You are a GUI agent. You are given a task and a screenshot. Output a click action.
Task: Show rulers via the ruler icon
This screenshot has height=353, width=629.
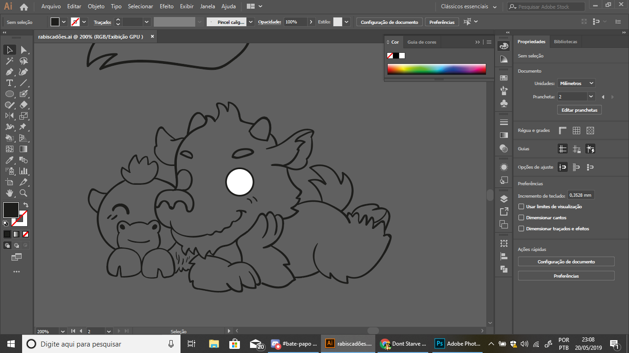click(562, 131)
